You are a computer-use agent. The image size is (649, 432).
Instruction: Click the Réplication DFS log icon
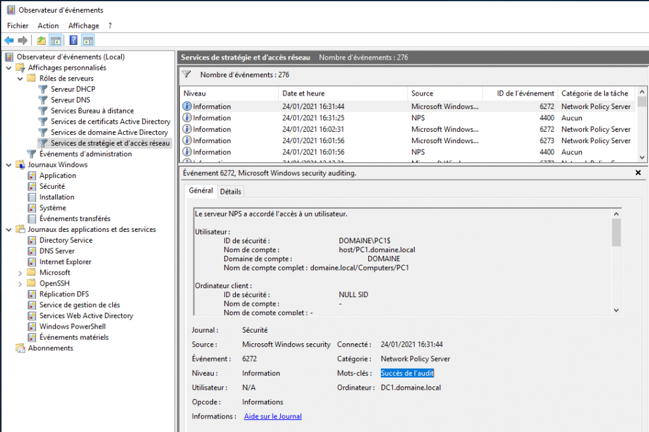pyautogui.click(x=32, y=294)
